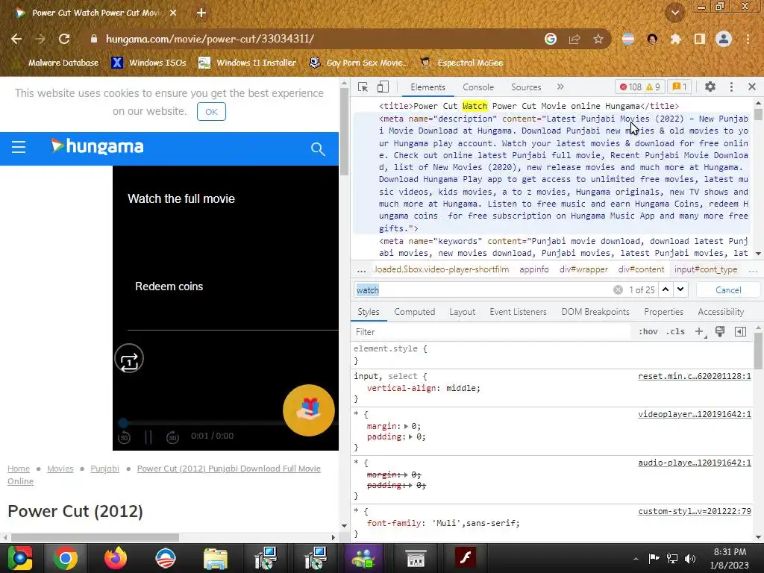
Task: Toggle the computed styles sidebar icon
Action: 740,332
